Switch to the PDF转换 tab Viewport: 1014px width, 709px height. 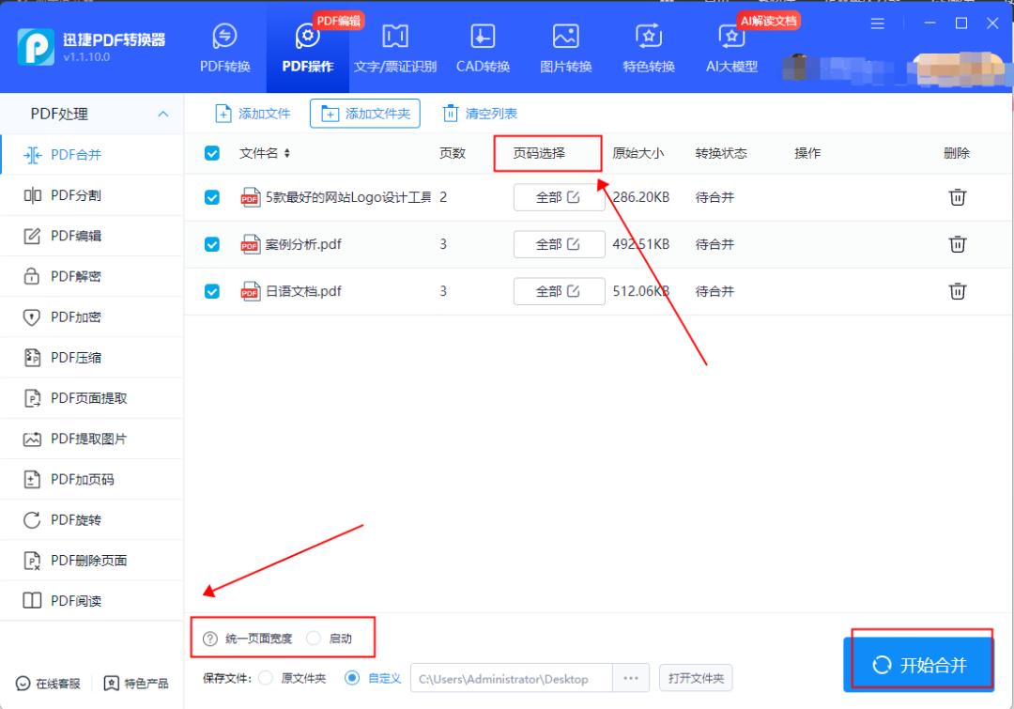tap(225, 49)
